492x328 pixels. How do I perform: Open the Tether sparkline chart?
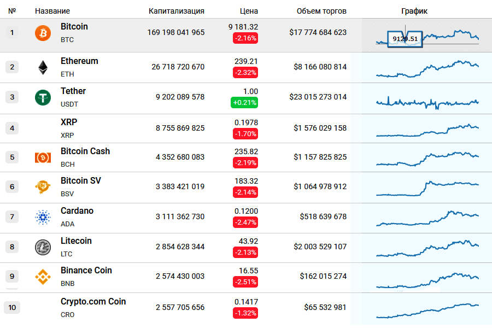427,102
